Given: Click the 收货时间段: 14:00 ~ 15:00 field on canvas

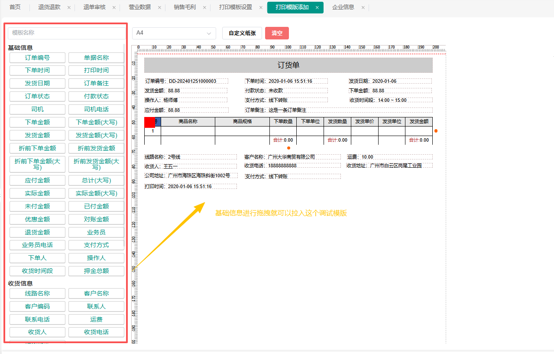Looking at the screenshot, I should [391, 100].
